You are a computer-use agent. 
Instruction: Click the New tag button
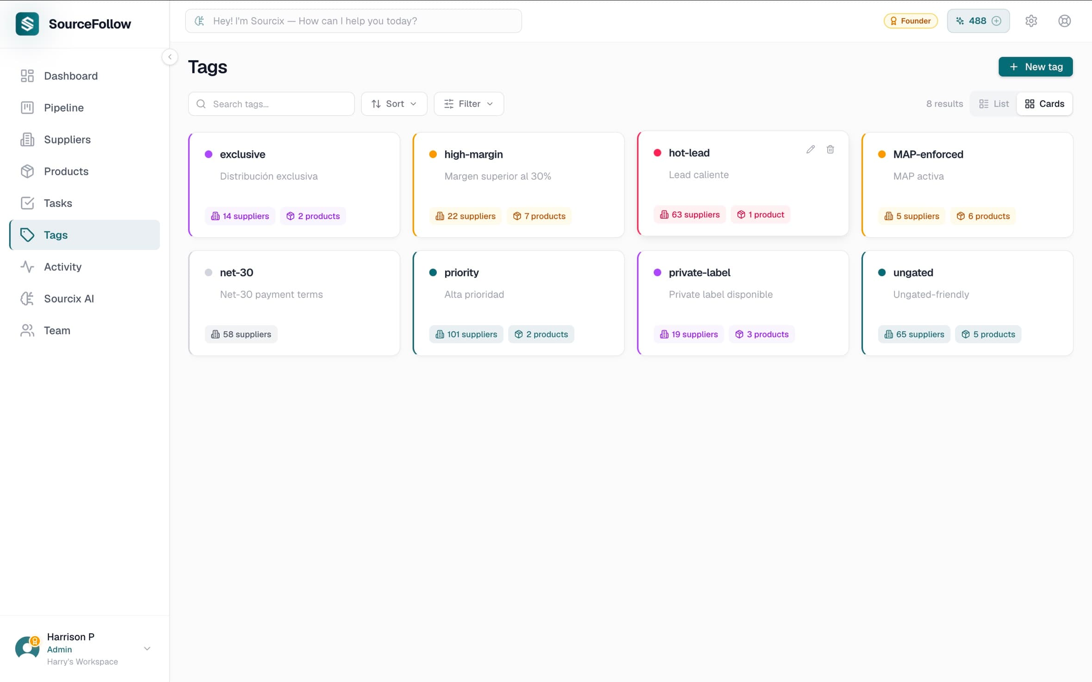coord(1035,67)
